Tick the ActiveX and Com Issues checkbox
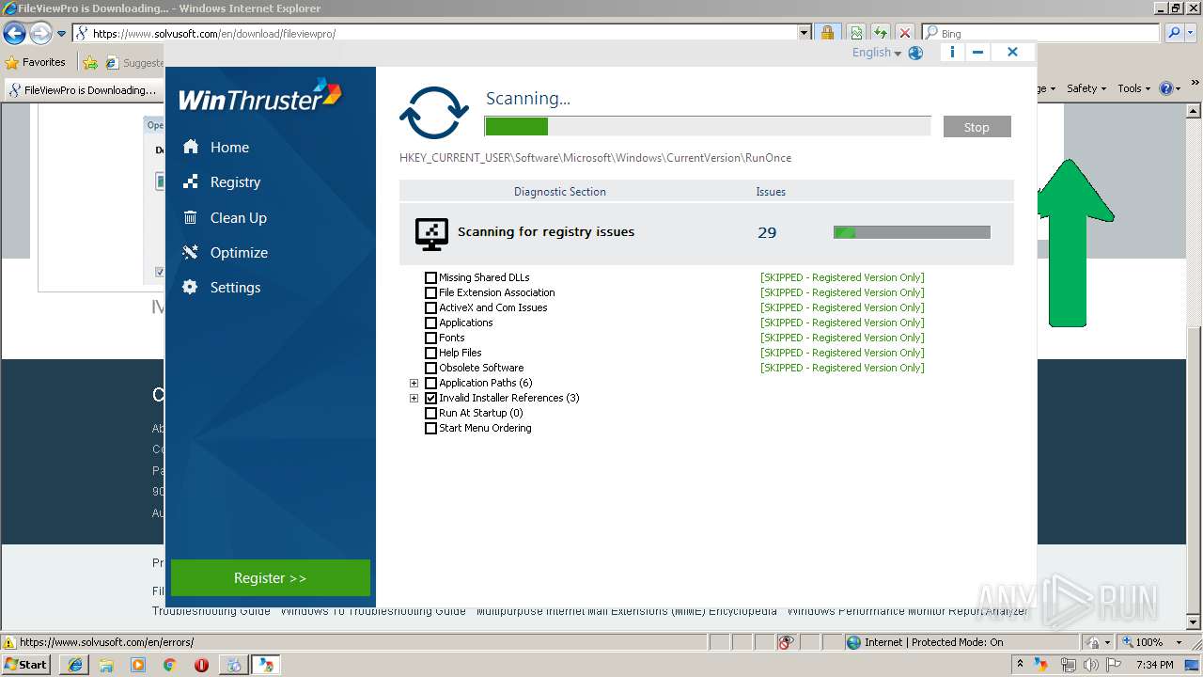Viewport: 1203px width, 677px height. (x=430, y=307)
